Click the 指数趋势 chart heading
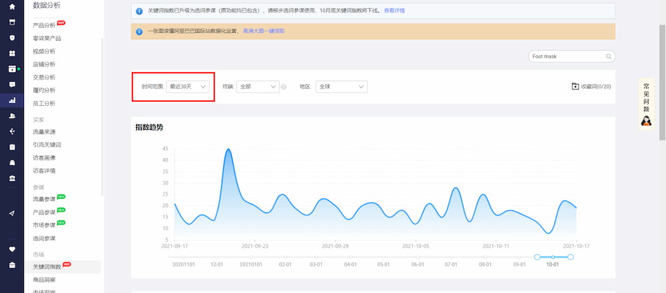666x293 pixels. pyautogui.click(x=149, y=127)
